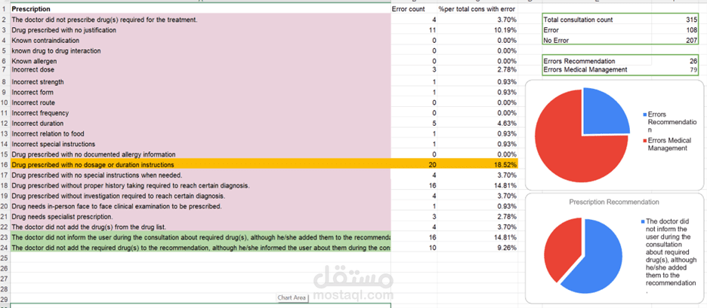This screenshot has height=308, width=707.
Task: Select cell 'Drug prescribed with no justification'
Action: tap(201, 30)
